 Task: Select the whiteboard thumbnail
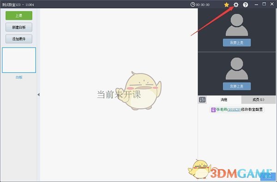19,60
